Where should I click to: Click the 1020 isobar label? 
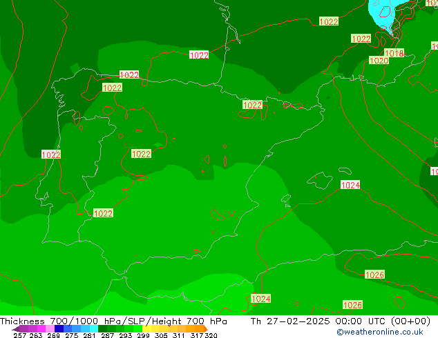[x=379, y=60]
